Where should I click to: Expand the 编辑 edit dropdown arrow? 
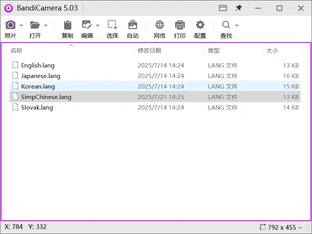97,25
